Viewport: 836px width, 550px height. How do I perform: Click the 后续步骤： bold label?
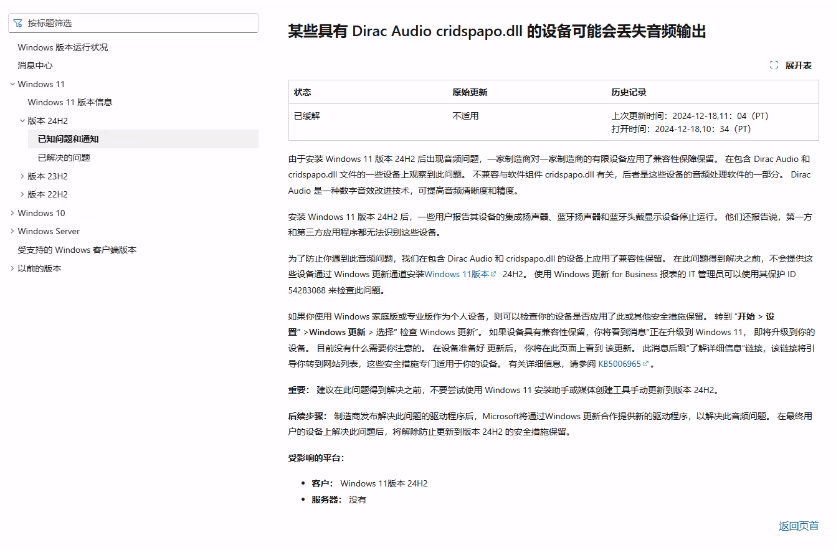click(x=308, y=416)
